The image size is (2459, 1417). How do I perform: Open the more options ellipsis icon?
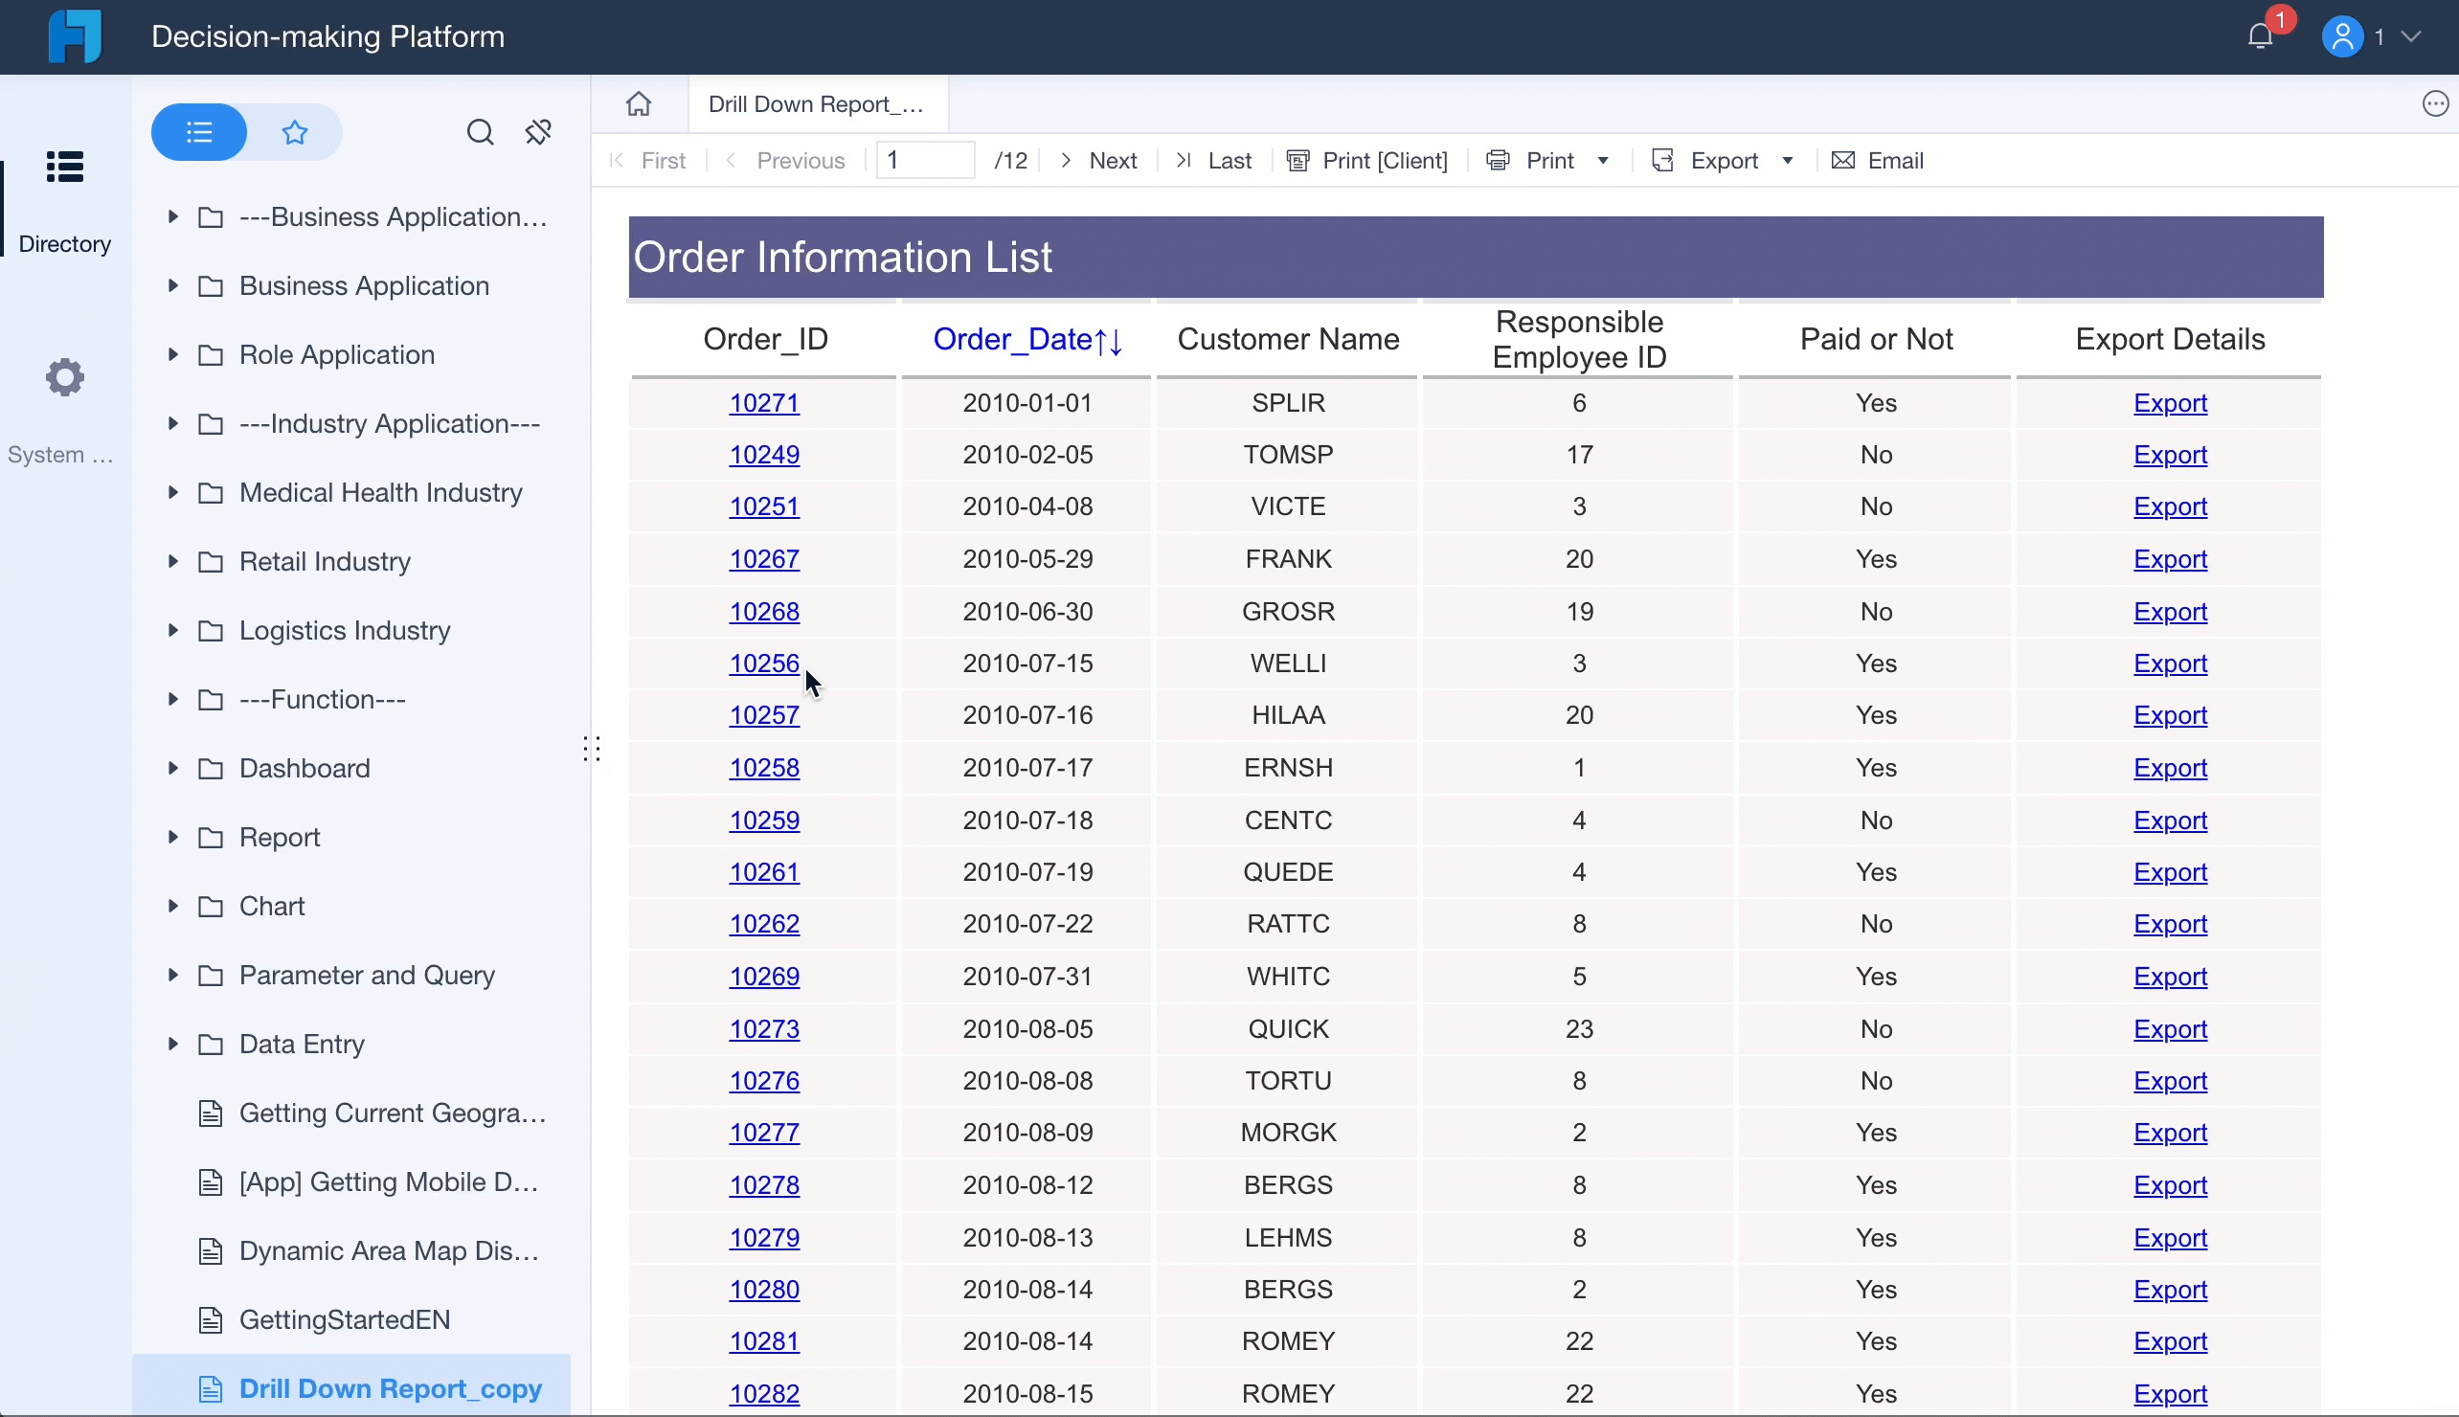point(2436,104)
